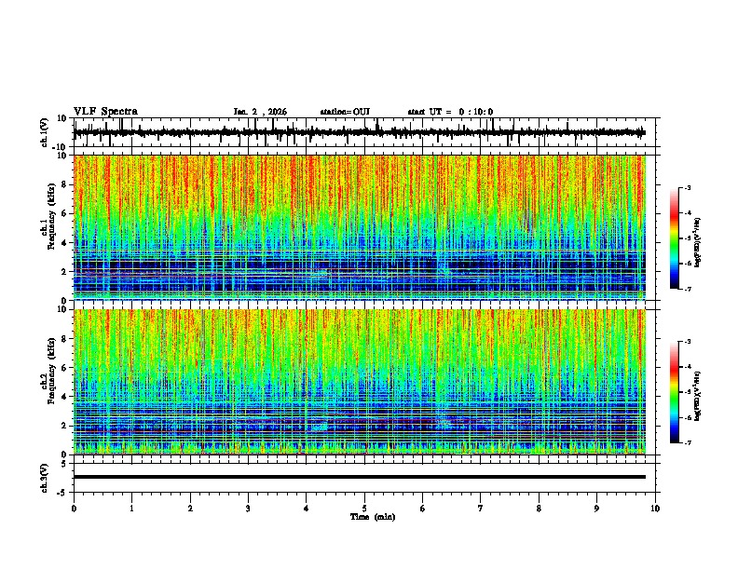This screenshot has height=570, width=738.
Task: Click inside the ch.1 spectrogram panel
Action: coord(360,227)
